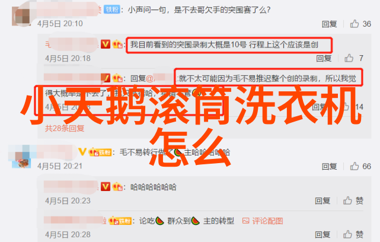380x242 pixels.
Task: Expand 共28条回复 to see all replies
Action: [65, 128]
